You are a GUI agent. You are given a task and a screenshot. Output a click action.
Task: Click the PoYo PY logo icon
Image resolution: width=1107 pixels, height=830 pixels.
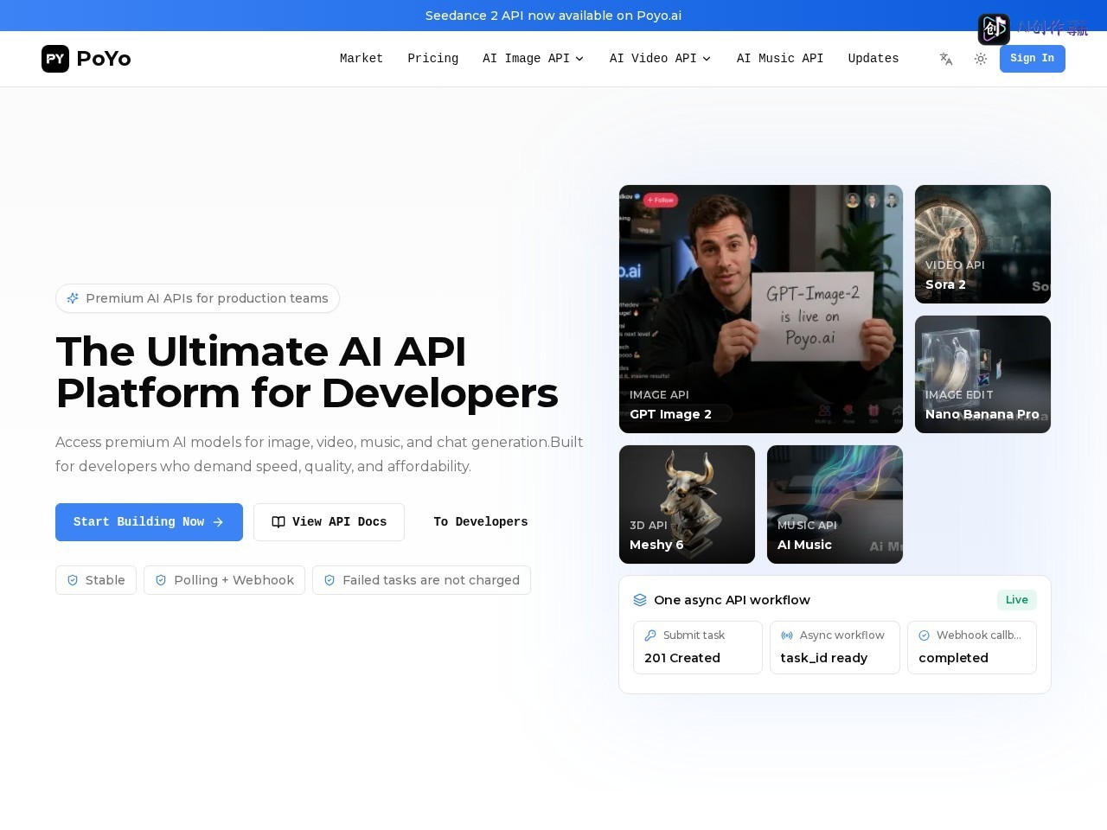point(55,59)
